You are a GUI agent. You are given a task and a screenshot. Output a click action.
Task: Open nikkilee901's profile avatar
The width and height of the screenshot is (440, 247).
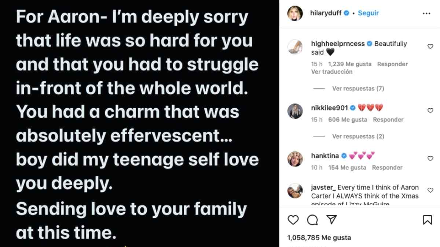coord(295,111)
